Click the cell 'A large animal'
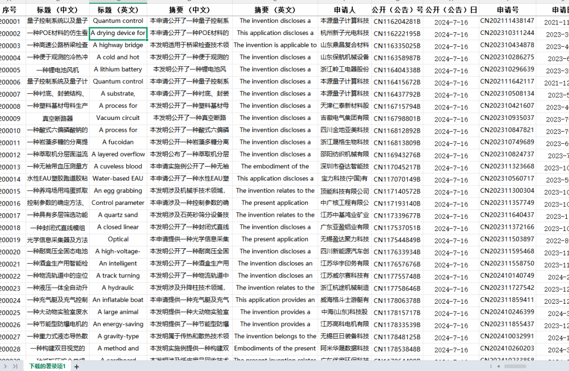Viewport: 569px width, 371px height. tap(118, 312)
